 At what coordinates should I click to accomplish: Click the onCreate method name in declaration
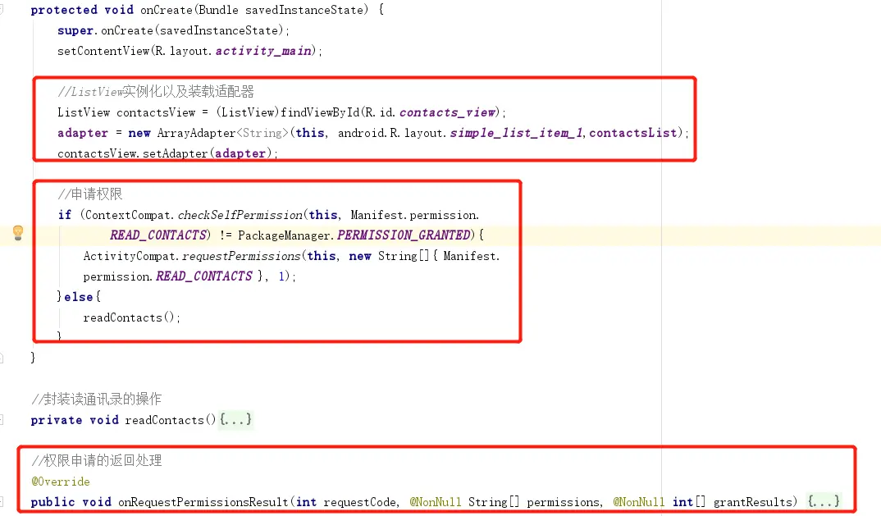(166, 10)
